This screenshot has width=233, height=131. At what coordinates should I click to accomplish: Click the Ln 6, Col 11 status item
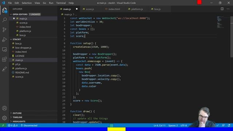click(159, 125)
